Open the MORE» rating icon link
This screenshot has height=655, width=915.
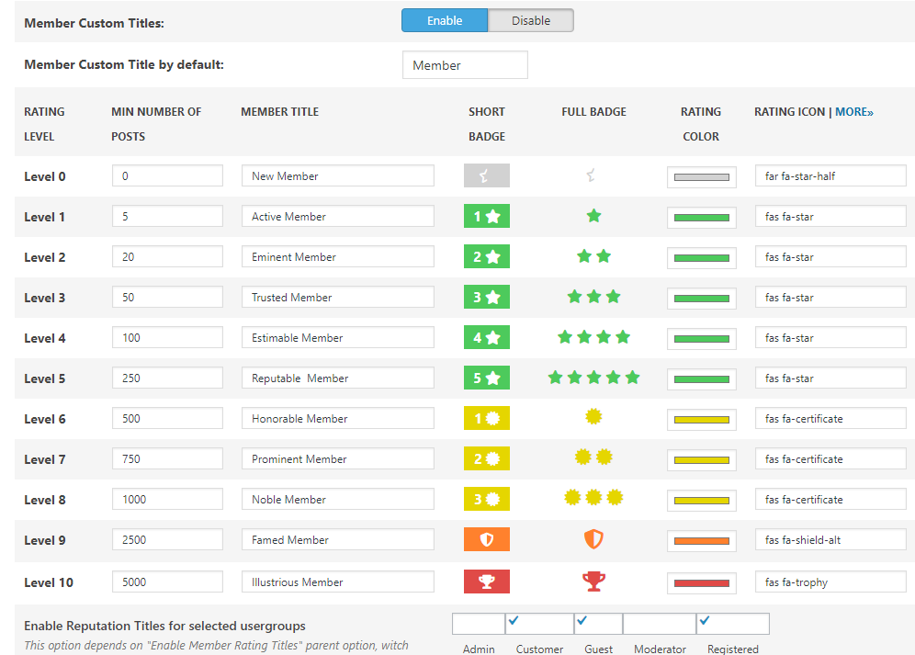853,112
